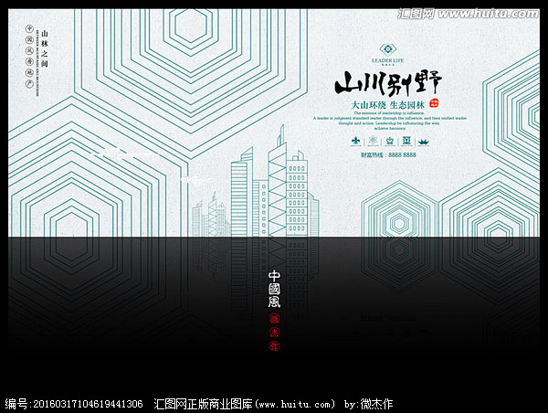This screenshot has height=413, width=548.
Task: Click the white 中國風 vertical text
Action: (274, 290)
